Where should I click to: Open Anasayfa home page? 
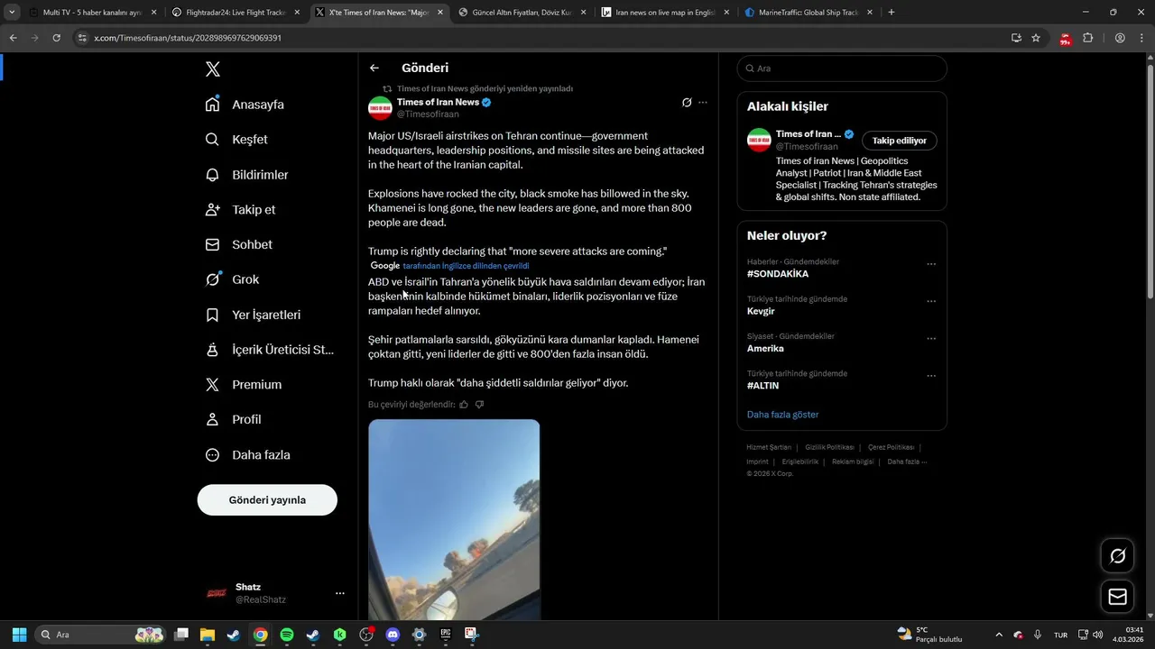(245, 105)
